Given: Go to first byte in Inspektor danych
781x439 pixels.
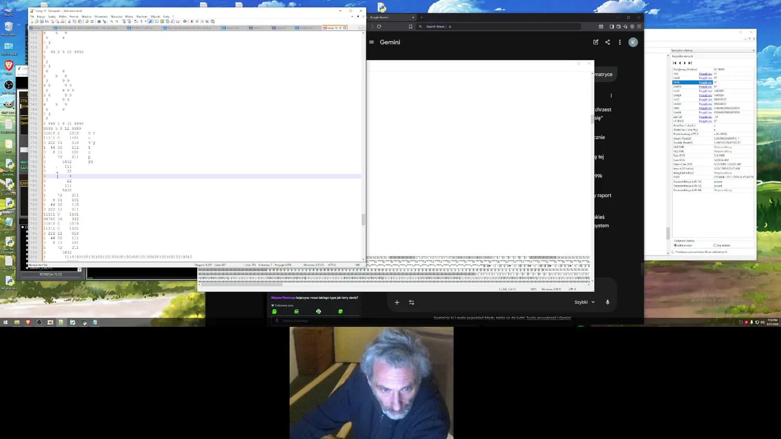Looking at the screenshot, I should pos(675,63).
